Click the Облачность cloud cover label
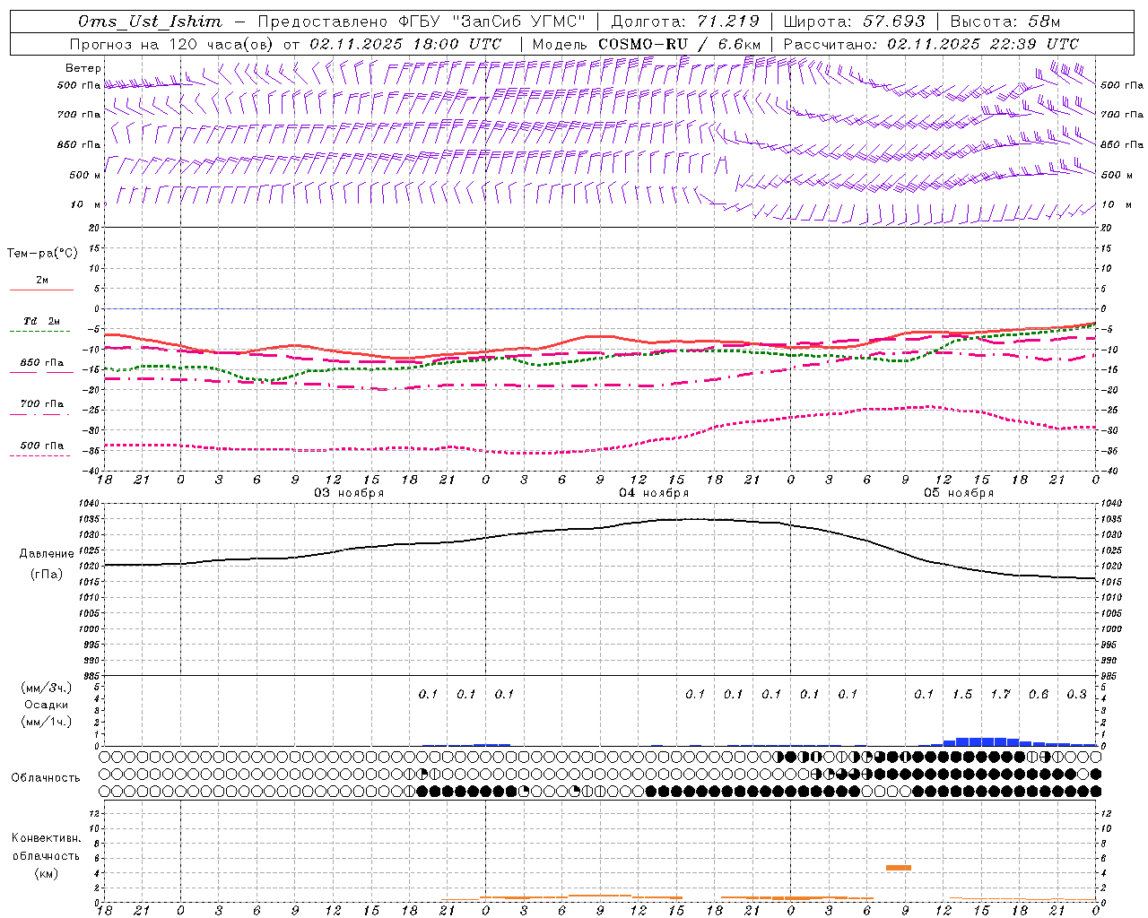This screenshot has width=1148, height=918. (x=46, y=778)
